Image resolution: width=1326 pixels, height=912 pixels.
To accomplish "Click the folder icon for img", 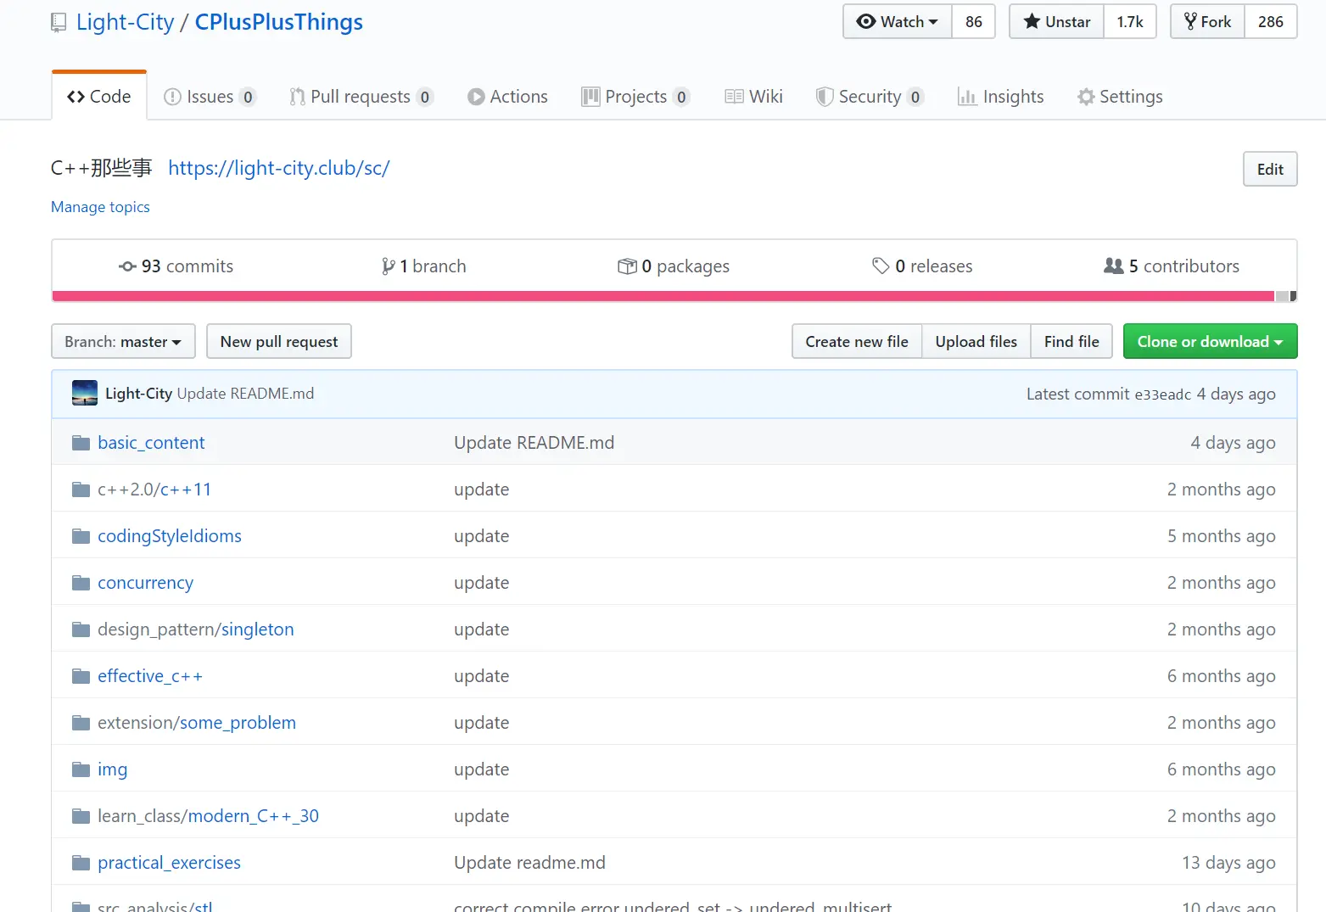I will pyautogui.click(x=81, y=769).
